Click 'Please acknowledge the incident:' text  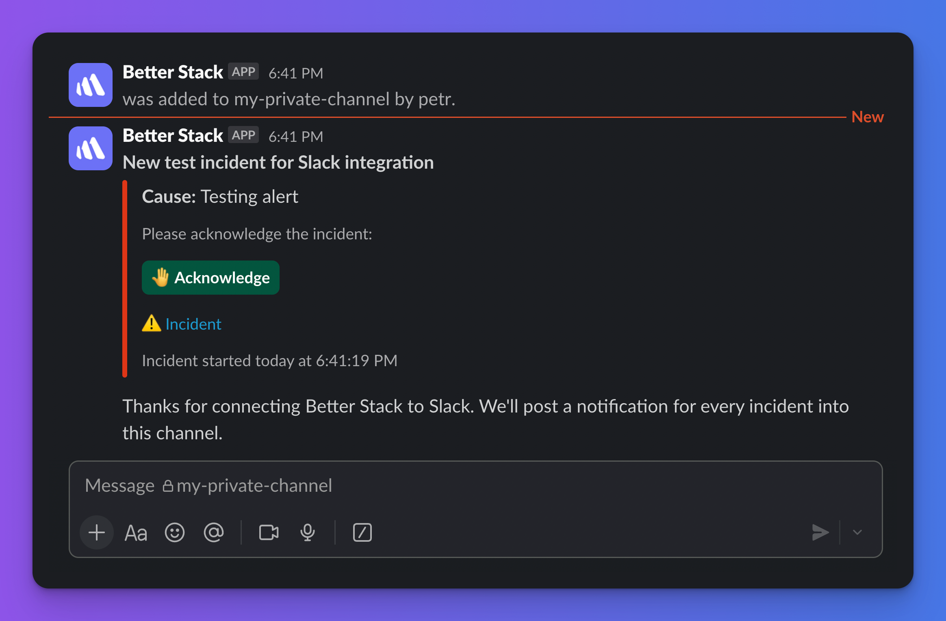[x=257, y=234]
